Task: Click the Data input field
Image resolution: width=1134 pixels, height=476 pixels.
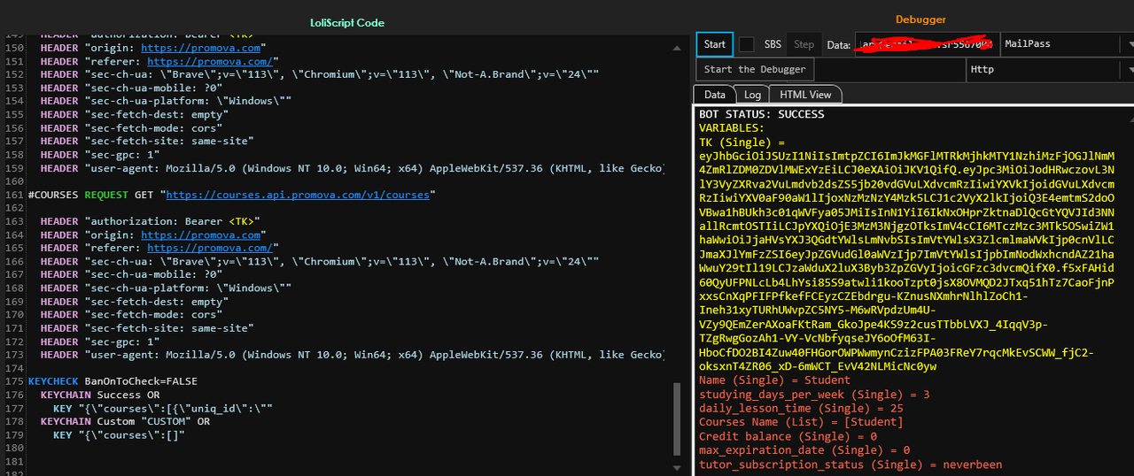Action: [x=927, y=44]
